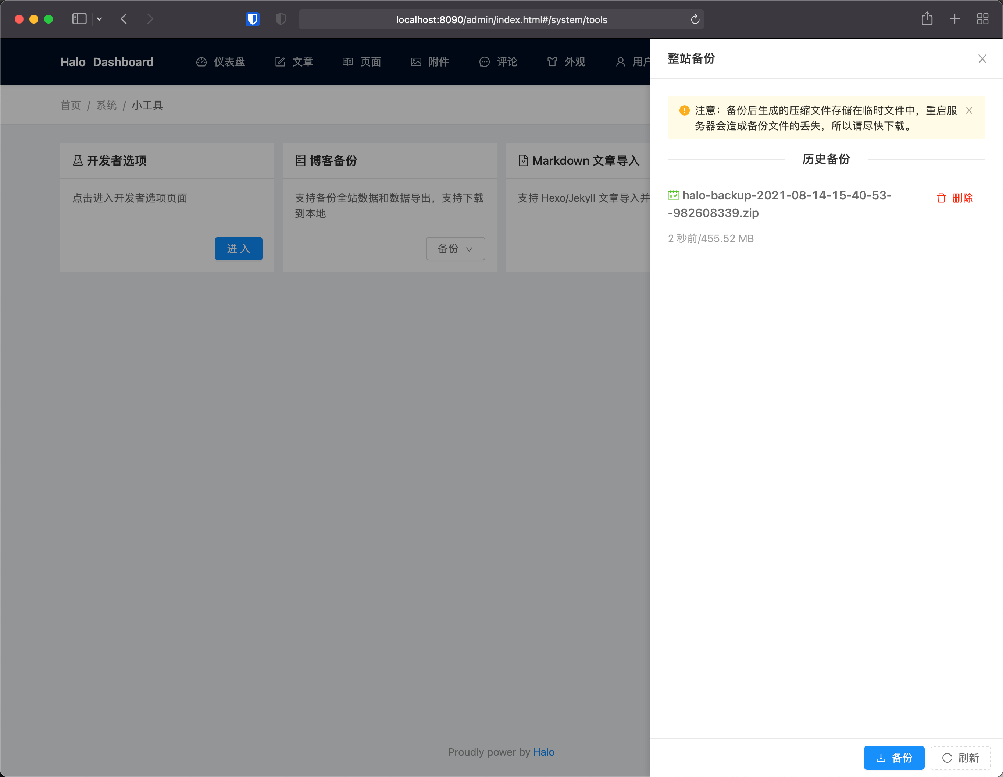Image resolution: width=1003 pixels, height=777 pixels.
Task: Open the sidebar chevron dropdown in the toolbar
Action: (x=99, y=19)
